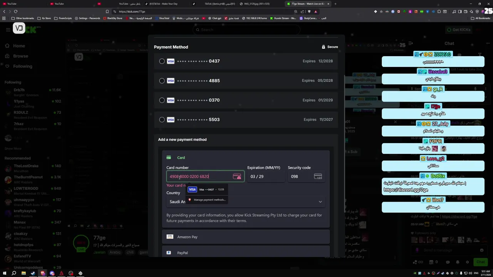493x277 pixels.
Task: Open the Drb7h channel in Following list
Action: tap(33, 92)
